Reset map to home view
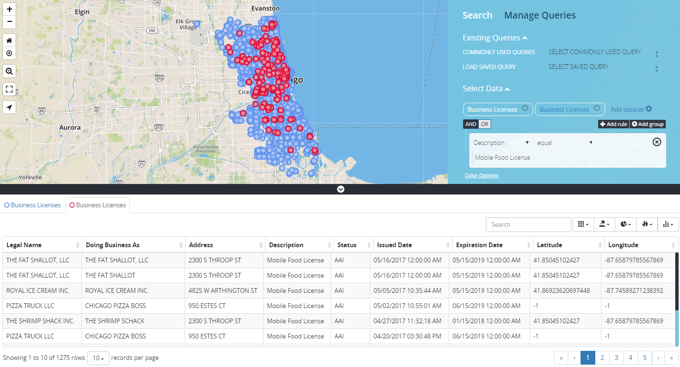 coord(9,41)
